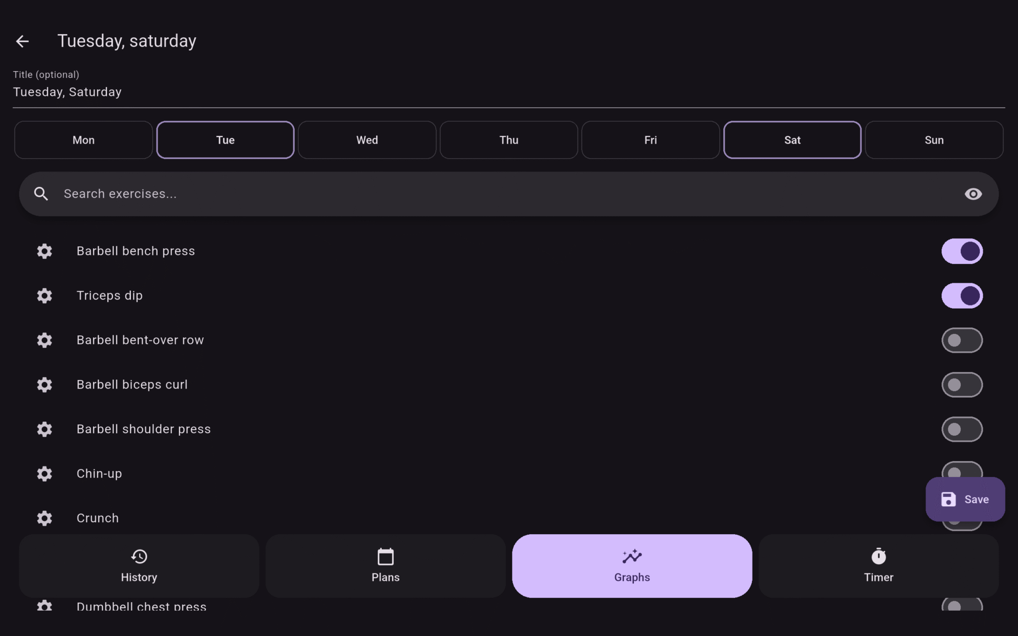
Task: Open settings gear for Crunch
Action: [45, 518]
